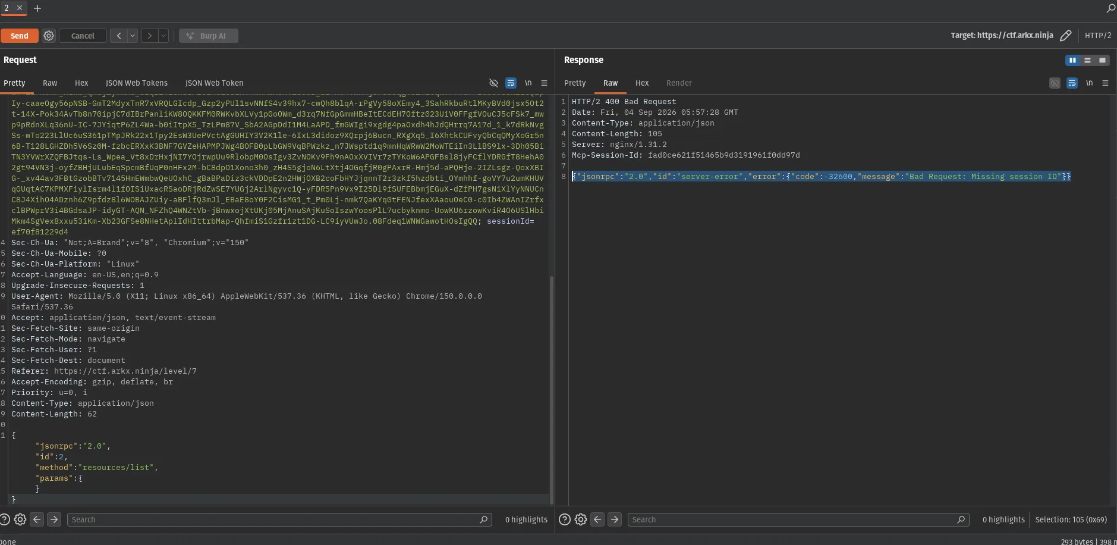Switch response view to Pretty tab
The image size is (1117, 545).
[575, 83]
